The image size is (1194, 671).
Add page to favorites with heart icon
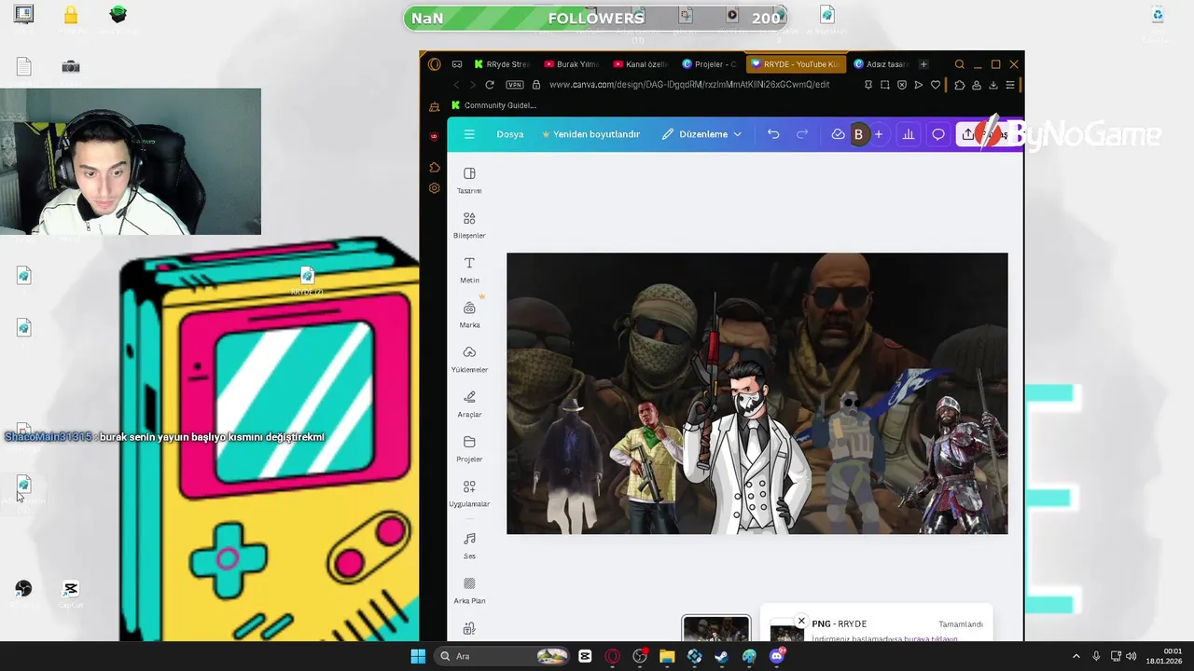pos(935,85)
